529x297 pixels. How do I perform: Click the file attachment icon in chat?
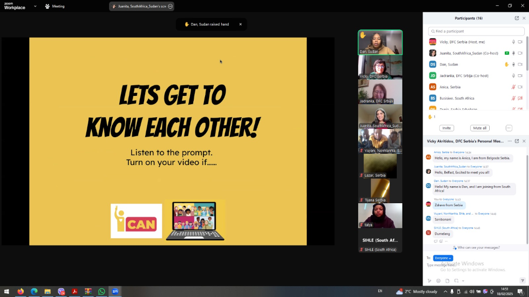(x=447, y=281)
